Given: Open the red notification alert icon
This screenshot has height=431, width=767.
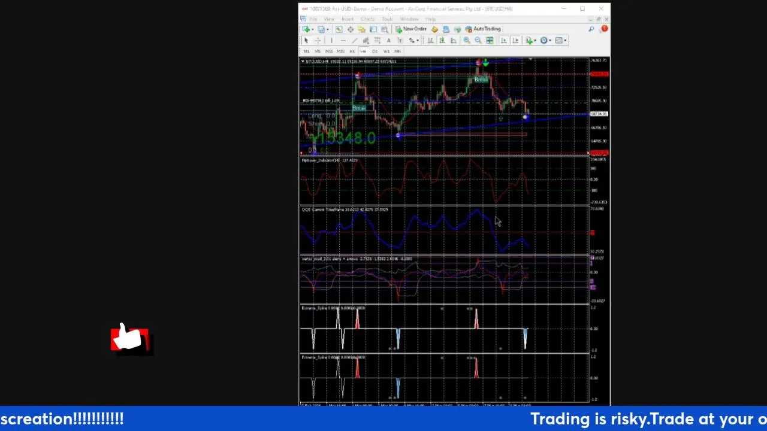Looking at the screenshot, I should coord(605,29).
